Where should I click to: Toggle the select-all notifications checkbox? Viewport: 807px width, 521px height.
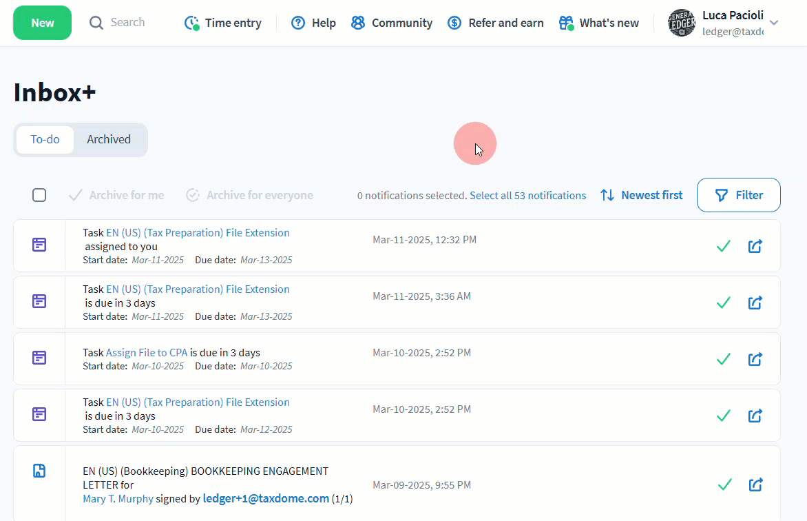click(x=39, y=195)
